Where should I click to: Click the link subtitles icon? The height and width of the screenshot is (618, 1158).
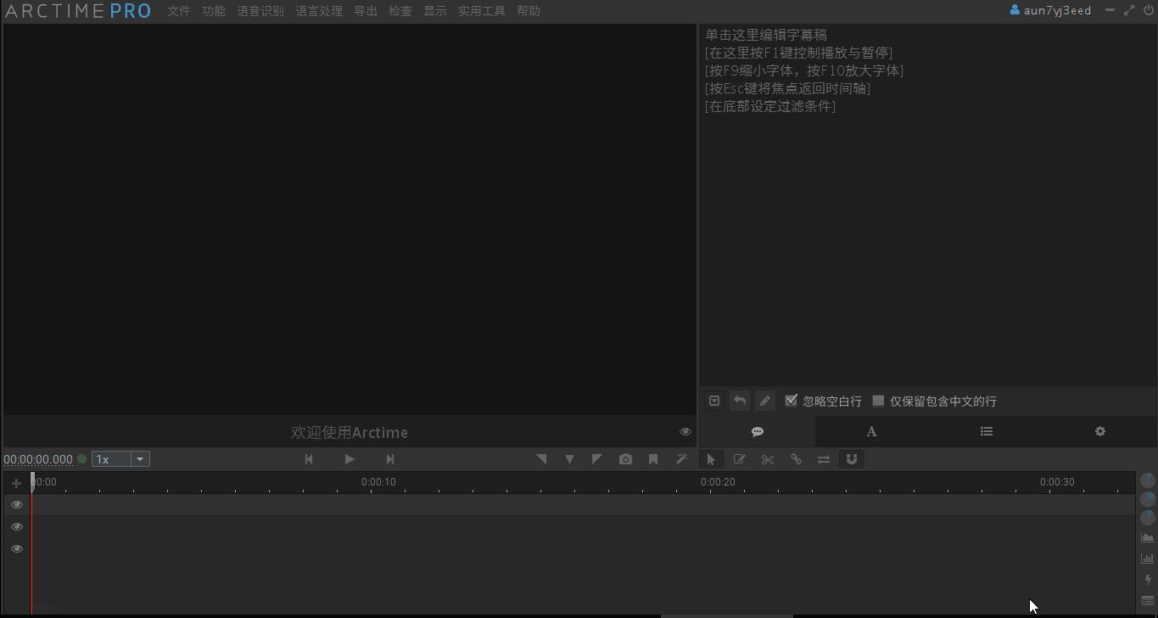click(x=796, y=458)
